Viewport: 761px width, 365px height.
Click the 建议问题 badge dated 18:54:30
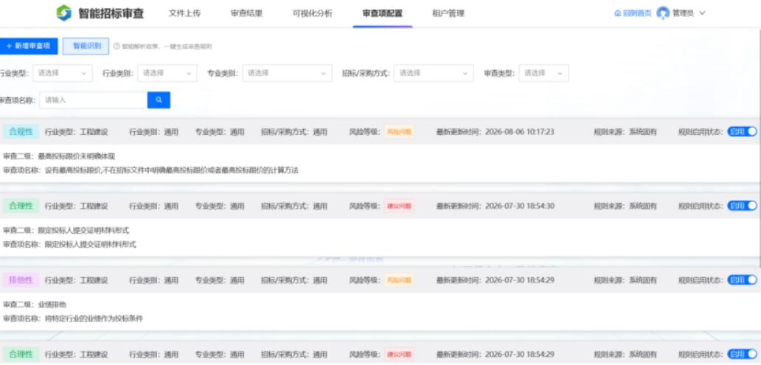399,206
